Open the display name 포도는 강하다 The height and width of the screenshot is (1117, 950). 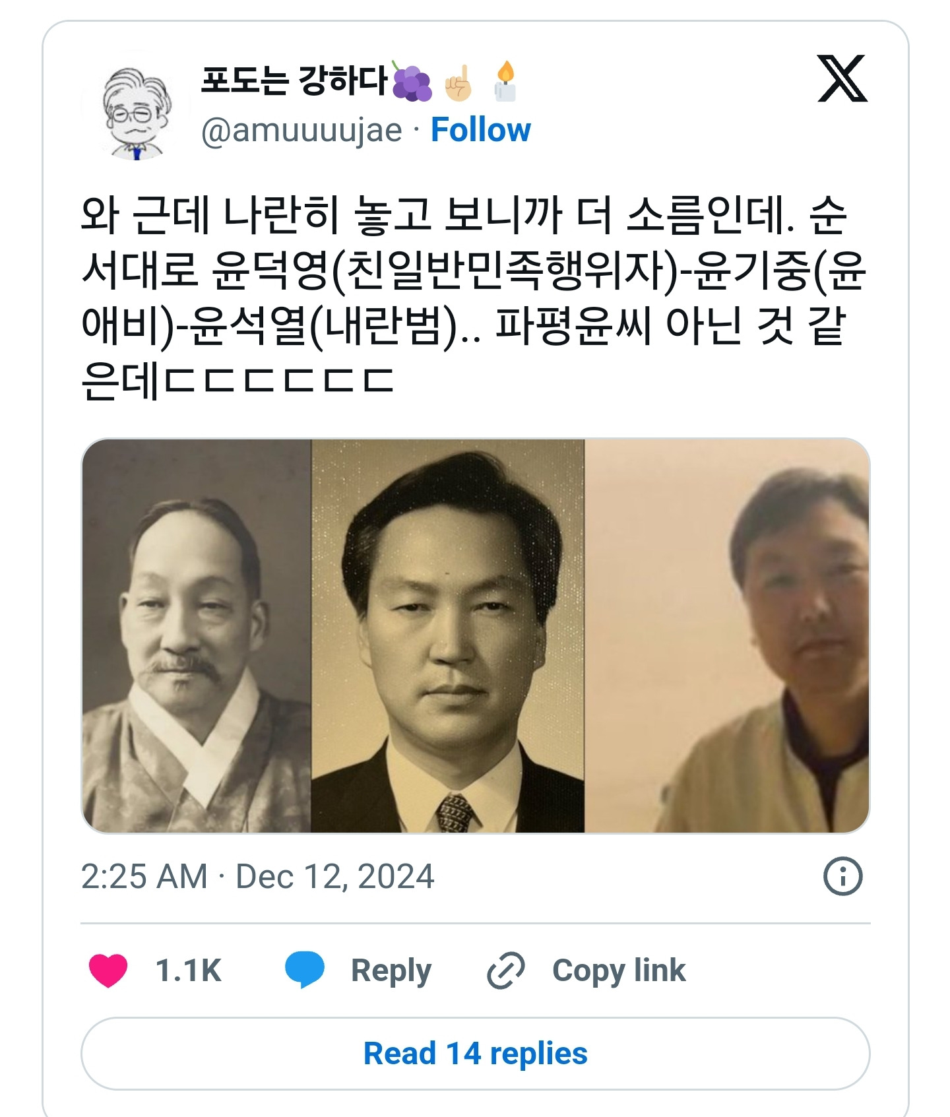click(294, 81)
